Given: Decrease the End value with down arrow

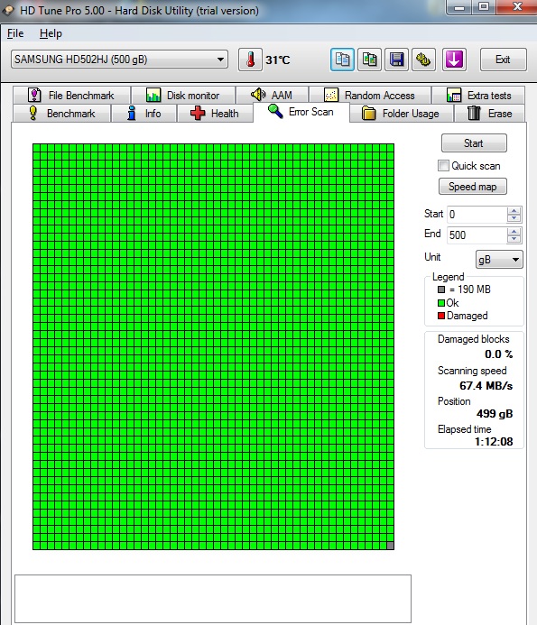Looking at the screenshot, I should [514, 239].
